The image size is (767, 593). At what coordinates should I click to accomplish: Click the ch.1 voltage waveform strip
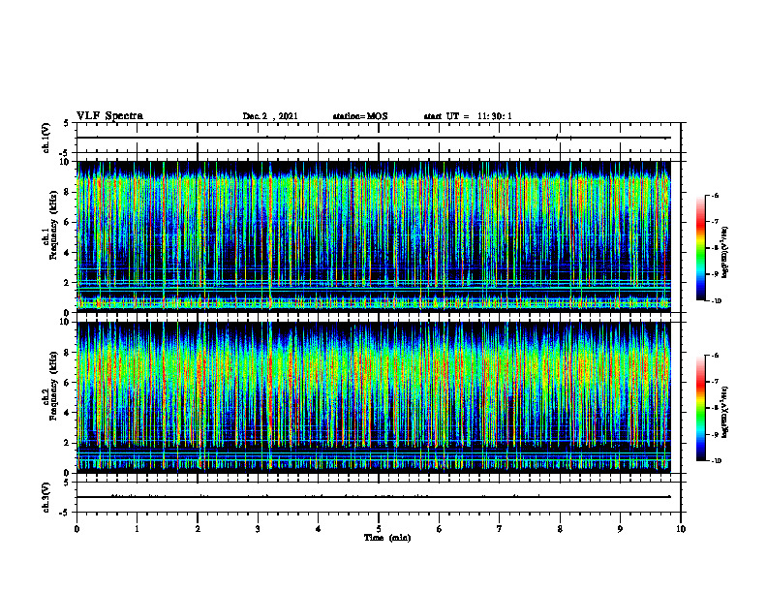pos(379,138)
